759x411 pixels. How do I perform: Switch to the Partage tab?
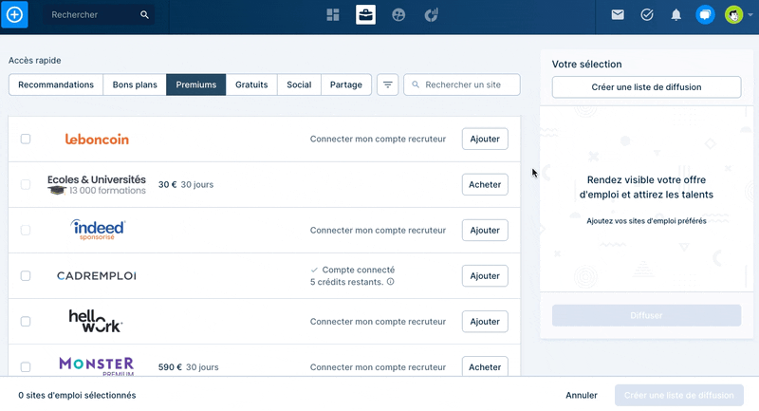(x=345, y=84)
